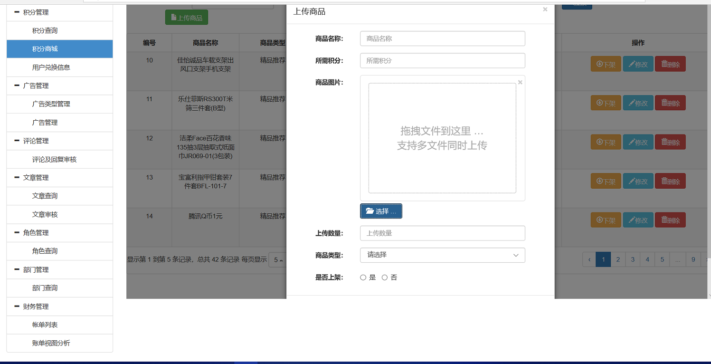Remove image preview using the small X
The height and width of the screenshot is (364, 711).
[x=520, y=82]
